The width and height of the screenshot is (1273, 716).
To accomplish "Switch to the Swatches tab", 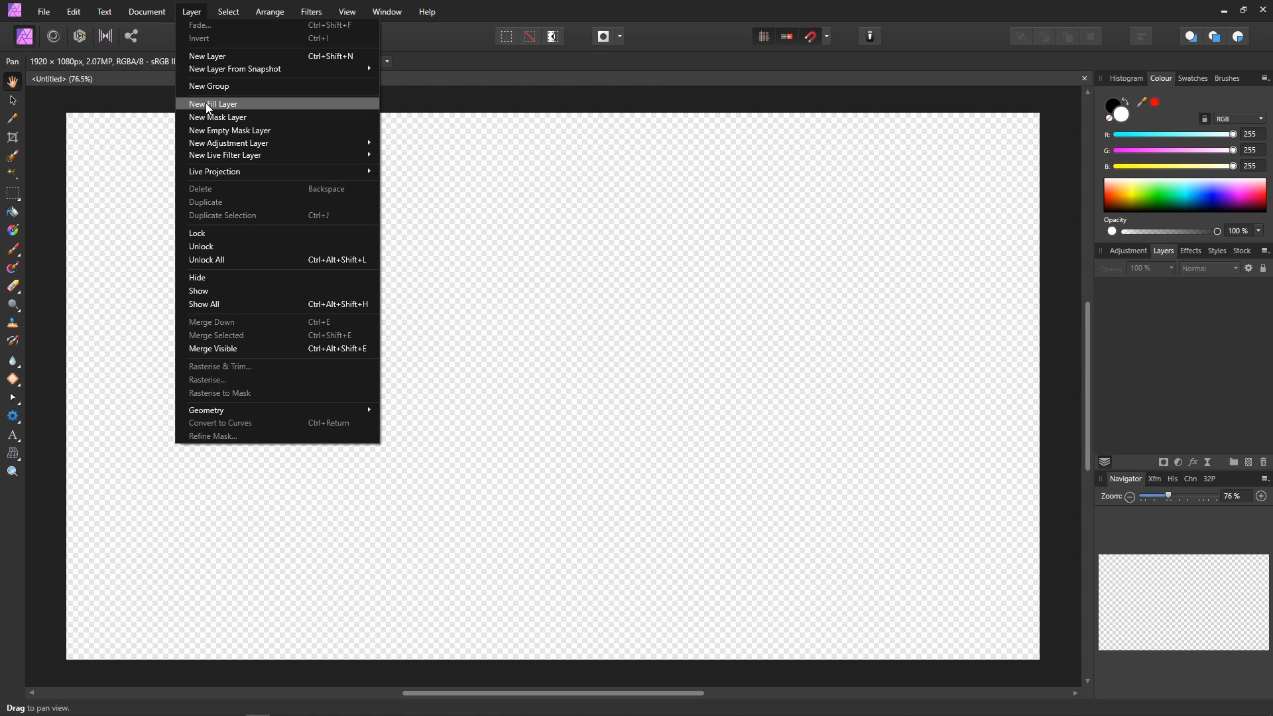I will coord(1192,78).
